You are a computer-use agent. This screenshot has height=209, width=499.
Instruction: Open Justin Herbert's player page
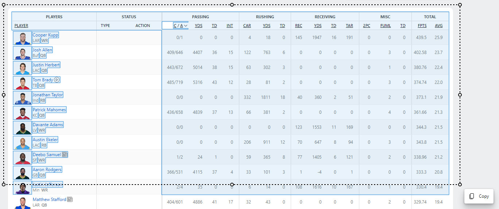click(x=46, y=65)
